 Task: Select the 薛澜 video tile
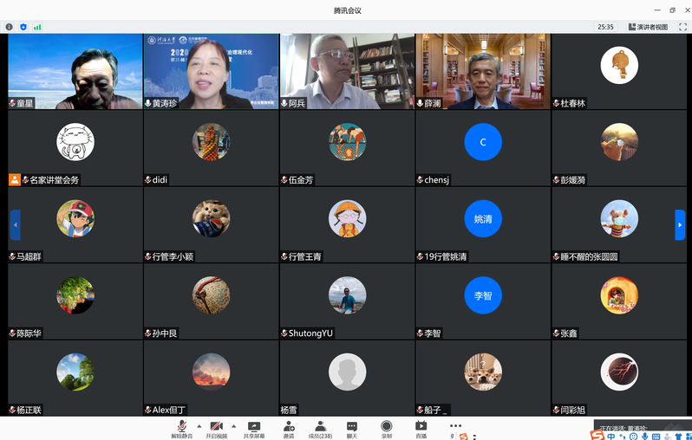pyautogui.click(x=482, y=71)
